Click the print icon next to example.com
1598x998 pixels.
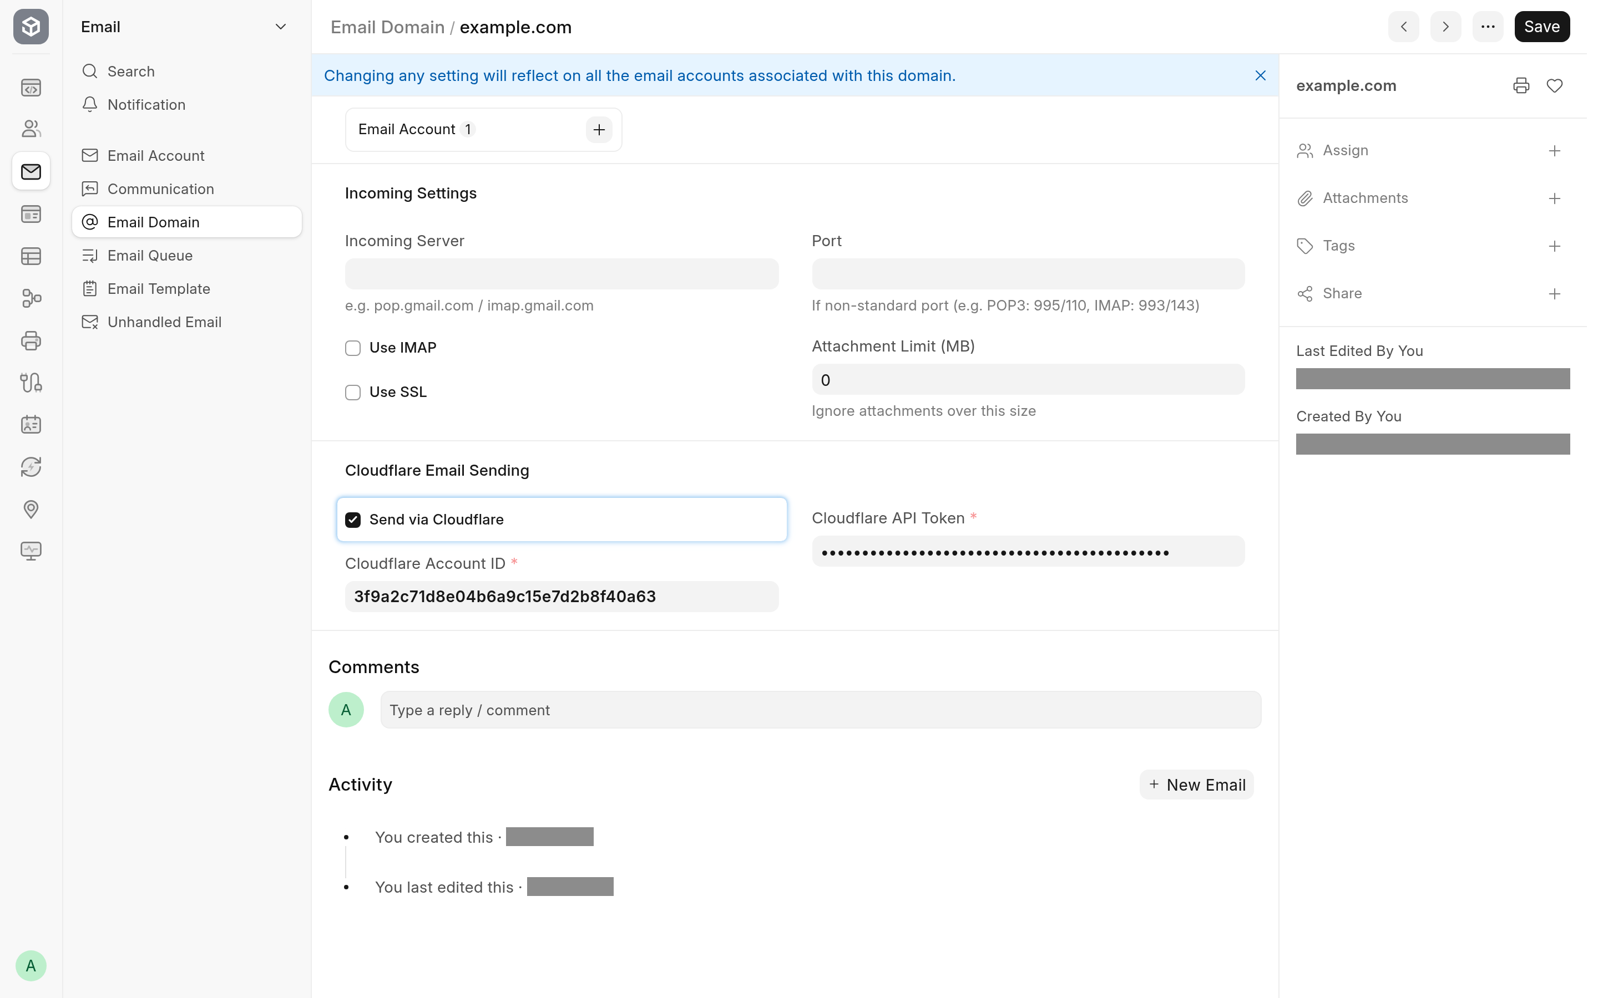pos(1521,86)
